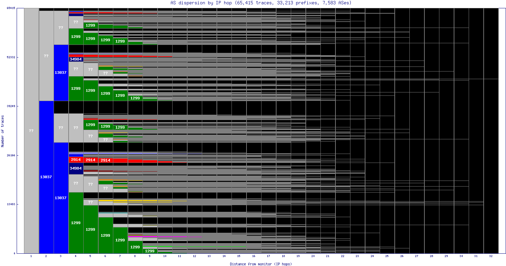Image resolution: width=506 pixels, height=266 pixels.
Task: Click x-axis hop label 28
Action: click(x=431, y=256)
